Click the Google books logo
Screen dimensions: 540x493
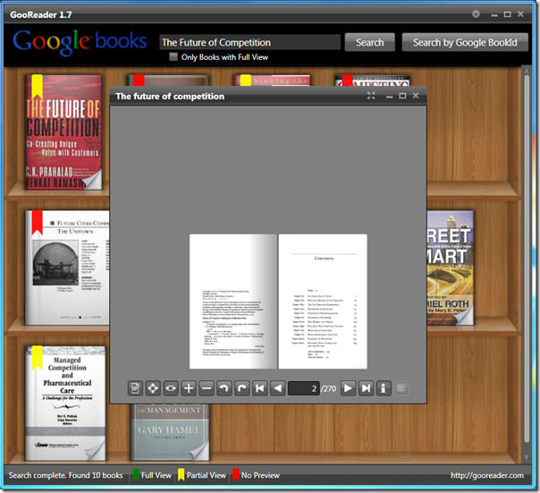tap(80, 42)
